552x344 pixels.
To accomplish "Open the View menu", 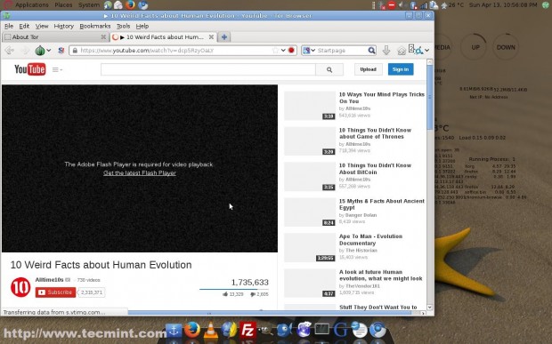I will (42, 26).
